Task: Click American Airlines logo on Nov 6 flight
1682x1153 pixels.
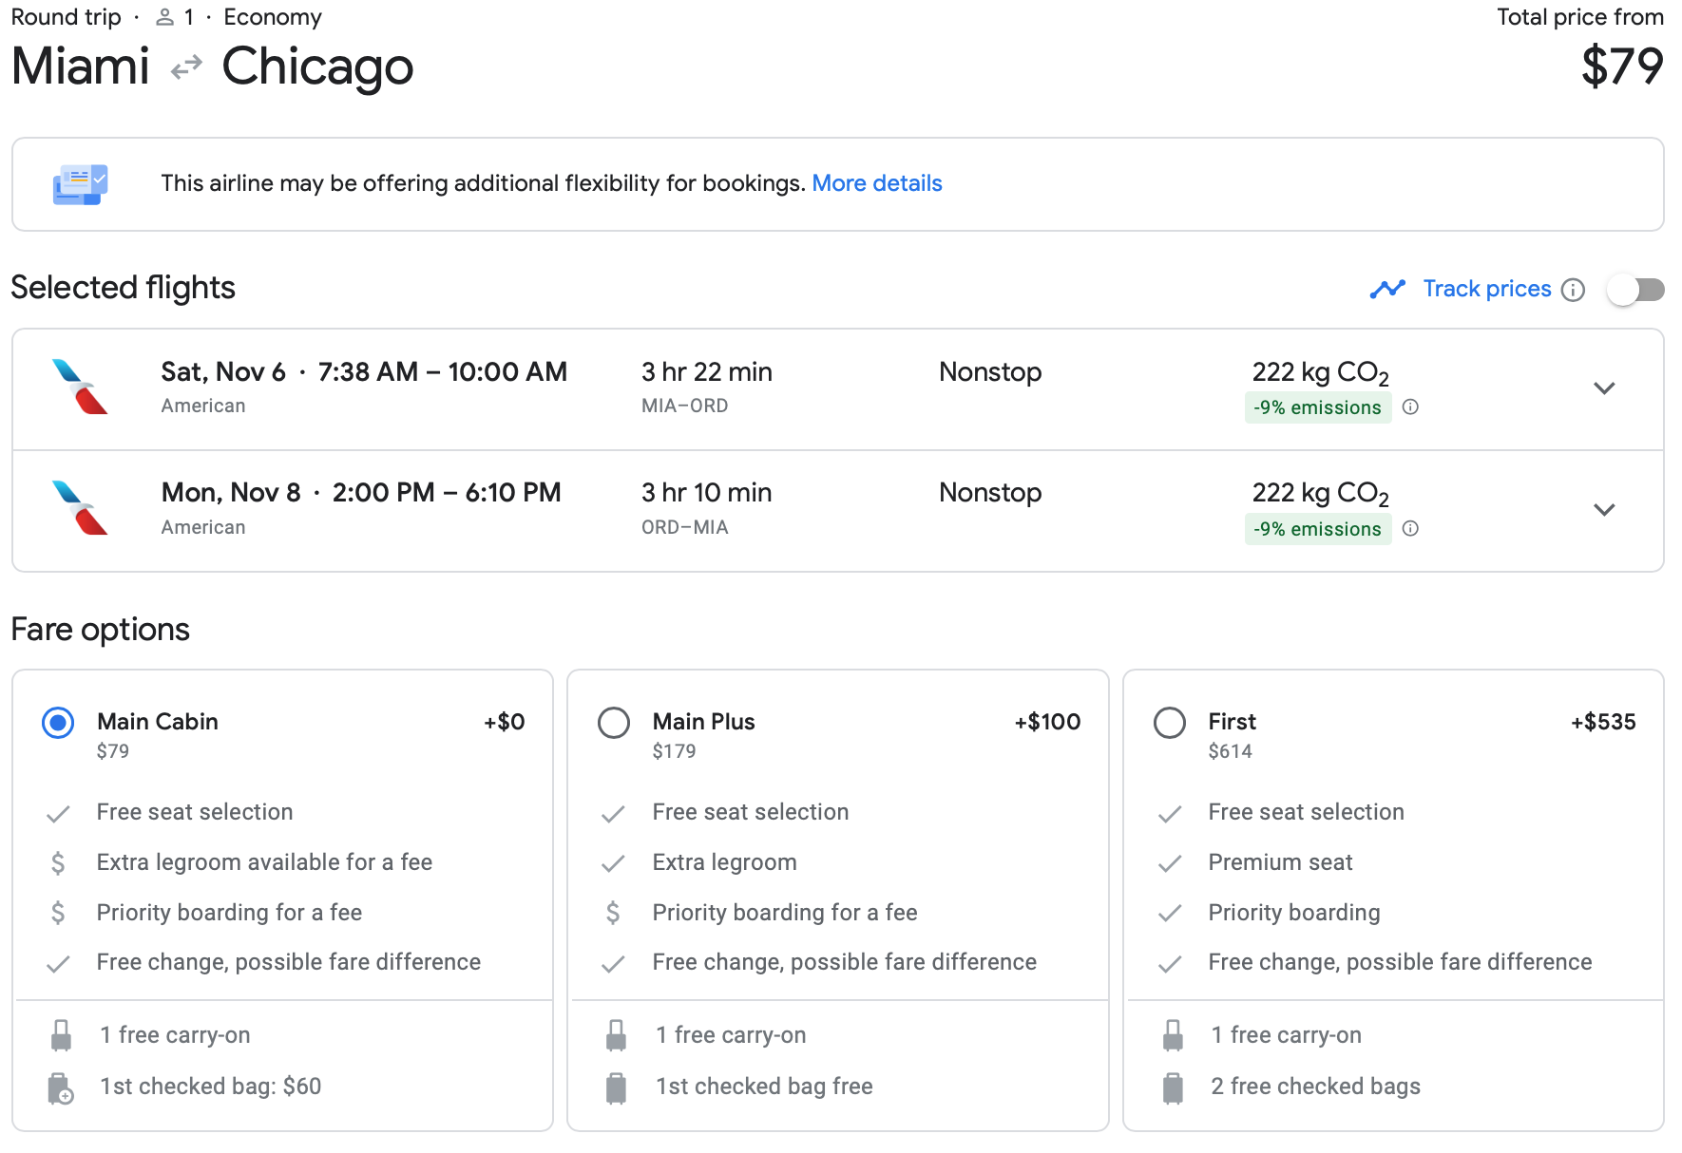Action: [80, 387]
